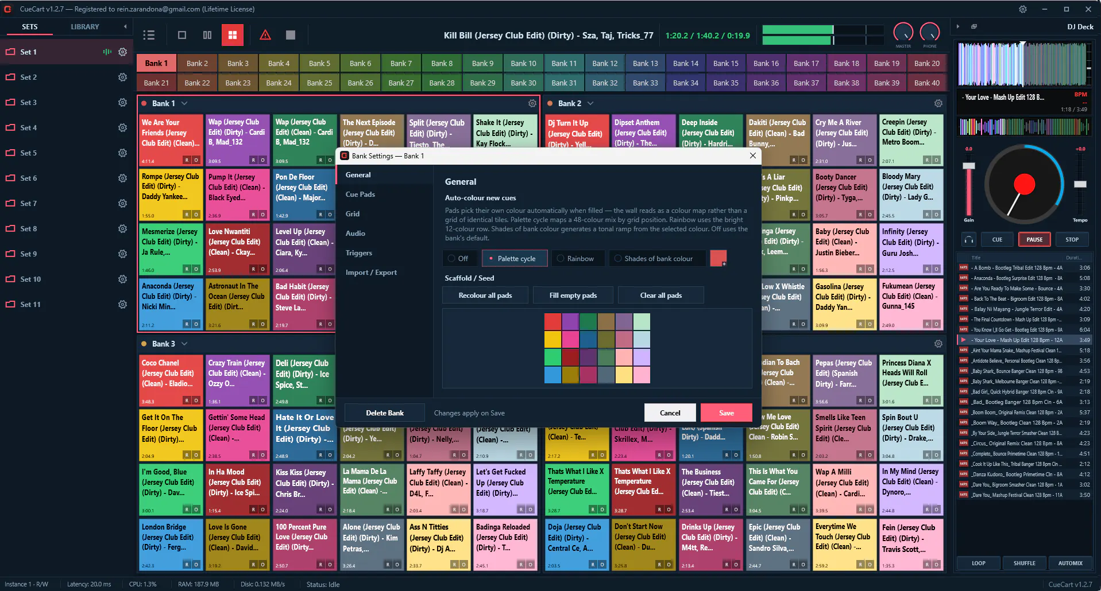Save the bank settings
Viewport: 1101px width, 591px height.
[x=727, y=413]
